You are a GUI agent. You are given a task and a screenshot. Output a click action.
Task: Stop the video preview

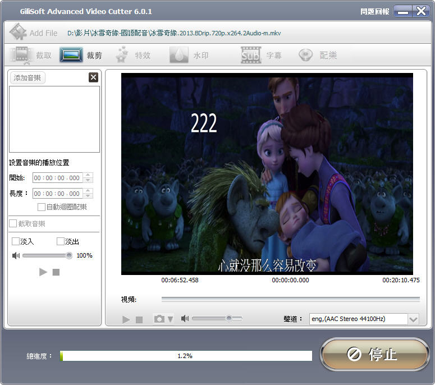coord(139,320)
